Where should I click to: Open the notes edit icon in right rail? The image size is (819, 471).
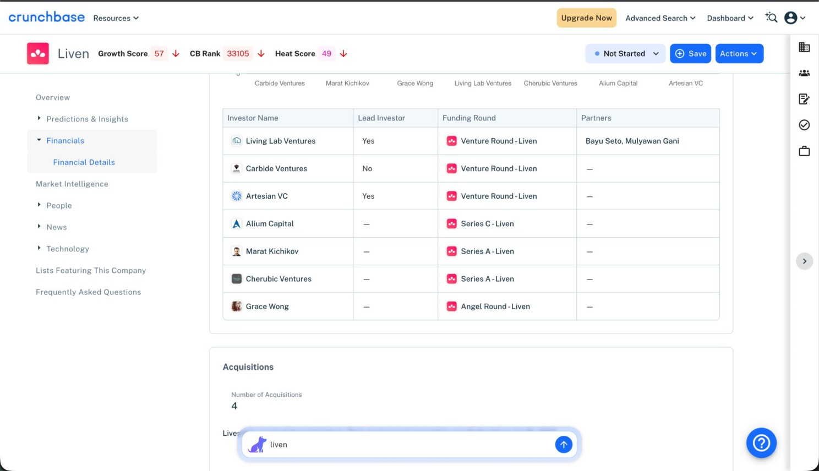[x=804, y=99]
